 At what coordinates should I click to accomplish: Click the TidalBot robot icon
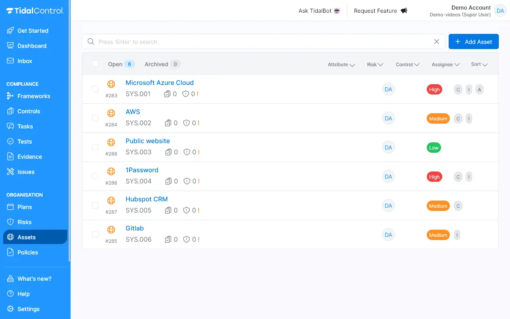point(337,11)
